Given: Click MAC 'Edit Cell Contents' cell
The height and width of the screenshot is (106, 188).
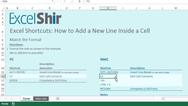Looking at the screenshot, I should coord(141,77).
